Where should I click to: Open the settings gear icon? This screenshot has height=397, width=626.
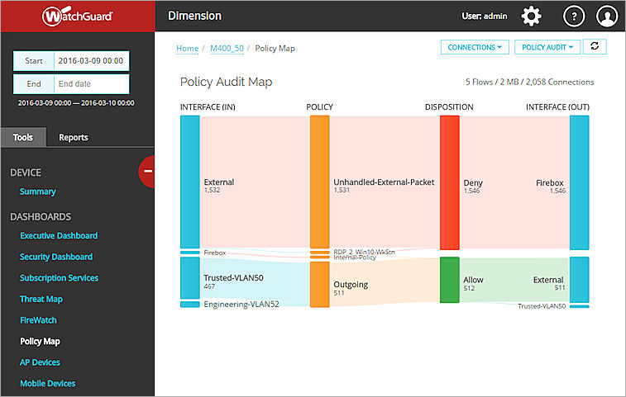[531, 17]
